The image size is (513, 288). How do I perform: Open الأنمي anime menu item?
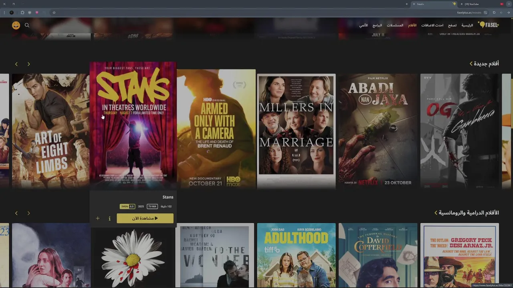(364, 25)
